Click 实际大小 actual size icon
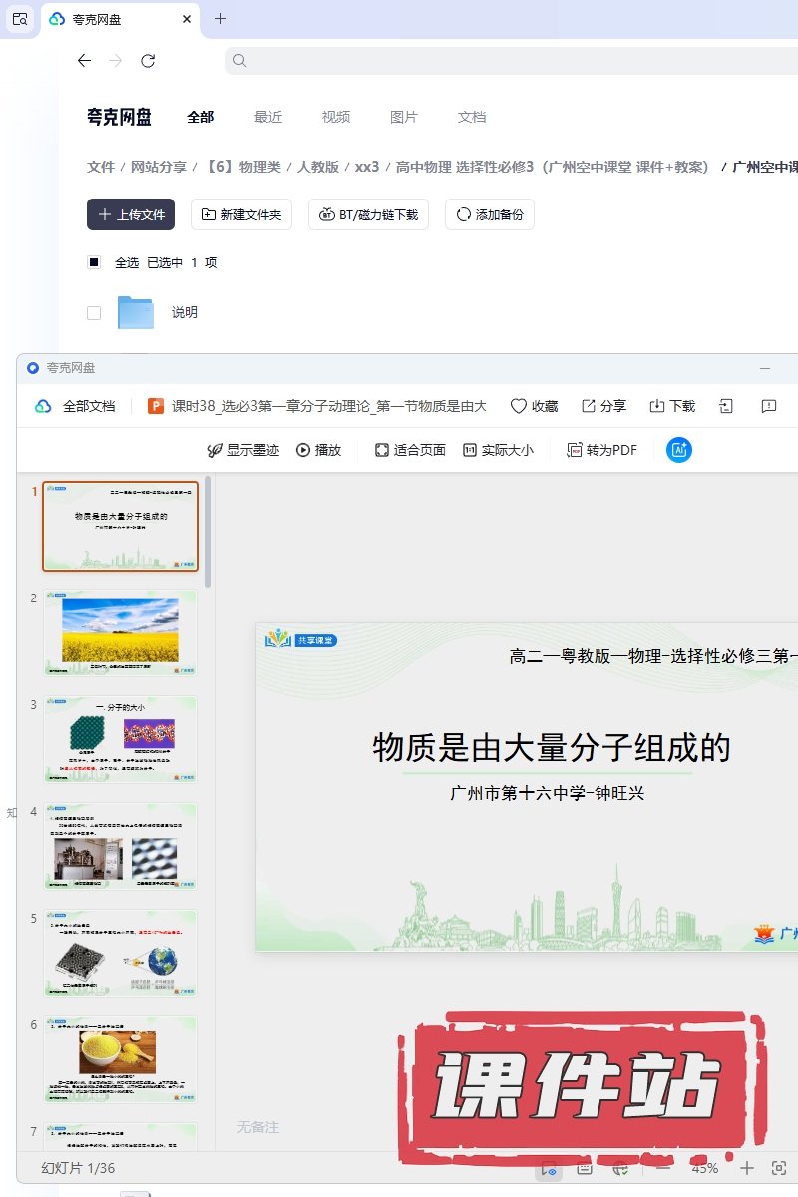Viewport: 798px width, 1197px height. pos(470,450)
